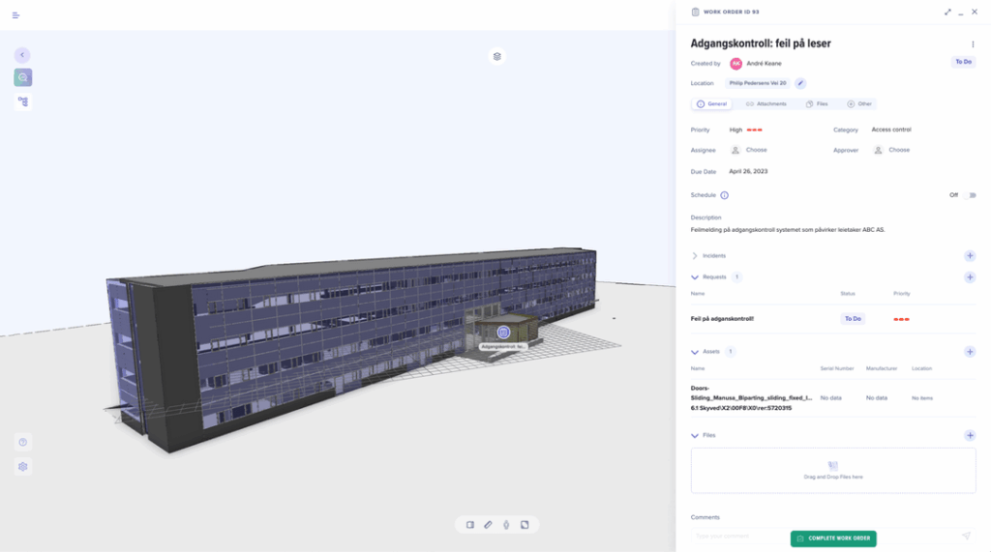Send comment with the paper plane icon
Viewport: 991px width, 552px height.
[965, 536]
